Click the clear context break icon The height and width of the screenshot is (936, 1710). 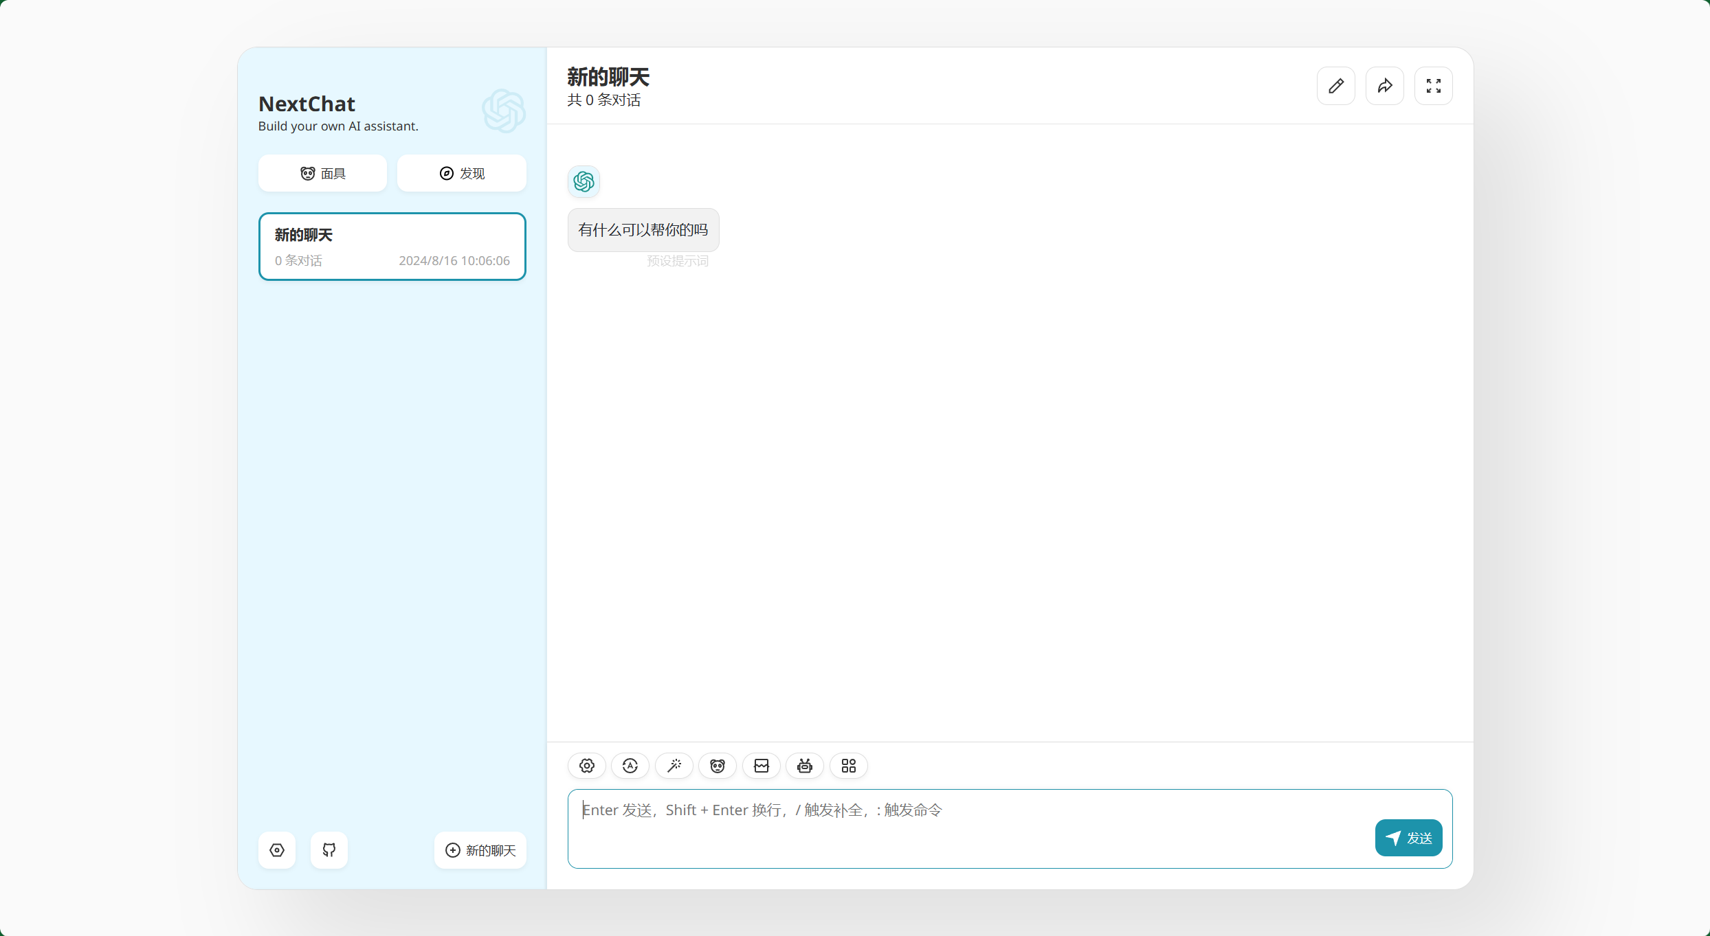762,766
